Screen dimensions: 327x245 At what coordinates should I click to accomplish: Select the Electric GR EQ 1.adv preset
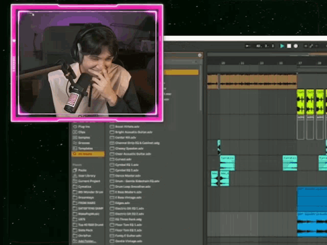[127, 208]
